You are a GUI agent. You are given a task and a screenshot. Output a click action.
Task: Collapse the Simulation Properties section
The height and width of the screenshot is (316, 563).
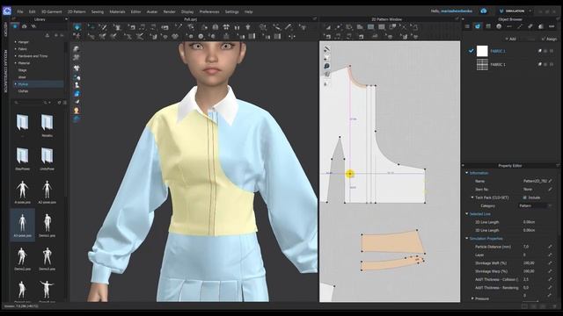467,238
